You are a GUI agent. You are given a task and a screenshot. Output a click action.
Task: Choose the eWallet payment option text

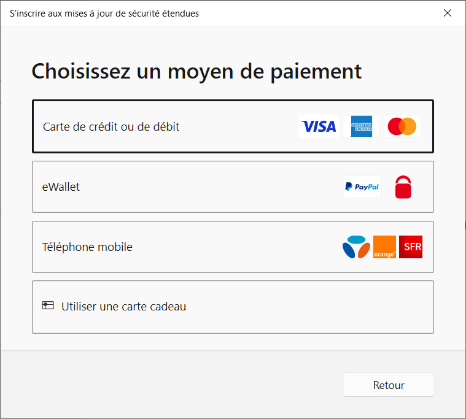pyautogui.click(x=61, y=187)
